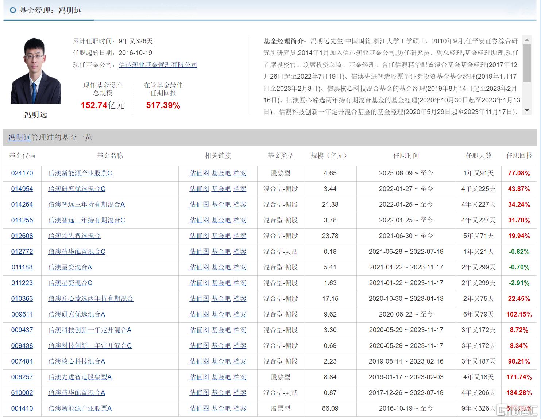The height and width of the screenshot is (419, 541).
Task: Open 基金吧 for fund 014255
Action: tap(221, 220)
